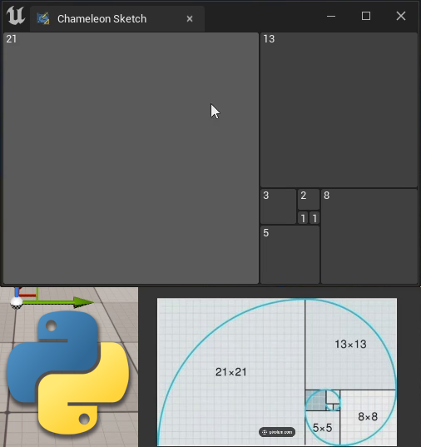Click the panel labeled 13
The image size is (421, 447).
coord(339,110)
